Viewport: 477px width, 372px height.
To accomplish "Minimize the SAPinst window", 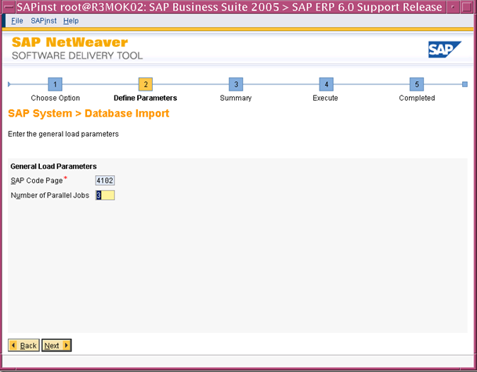I will click(453, 7).
